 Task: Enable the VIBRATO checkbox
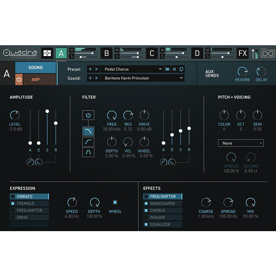[x=13, y=196]
